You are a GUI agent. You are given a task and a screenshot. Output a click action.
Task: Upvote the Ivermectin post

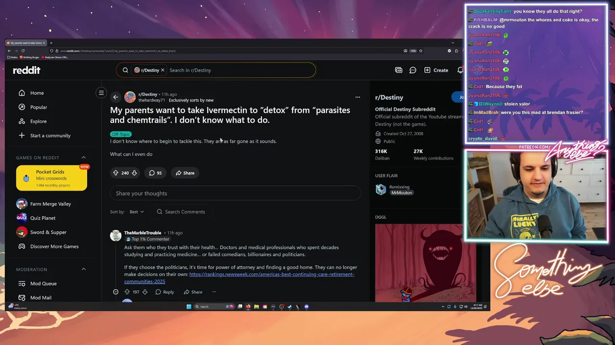click(x=116, y=173)
